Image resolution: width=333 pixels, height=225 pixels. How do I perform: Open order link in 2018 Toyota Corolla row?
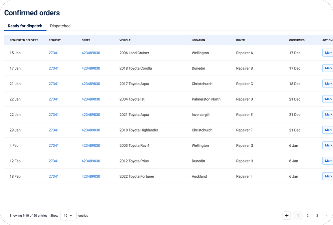pyautogui.click(x=91, y=68)
